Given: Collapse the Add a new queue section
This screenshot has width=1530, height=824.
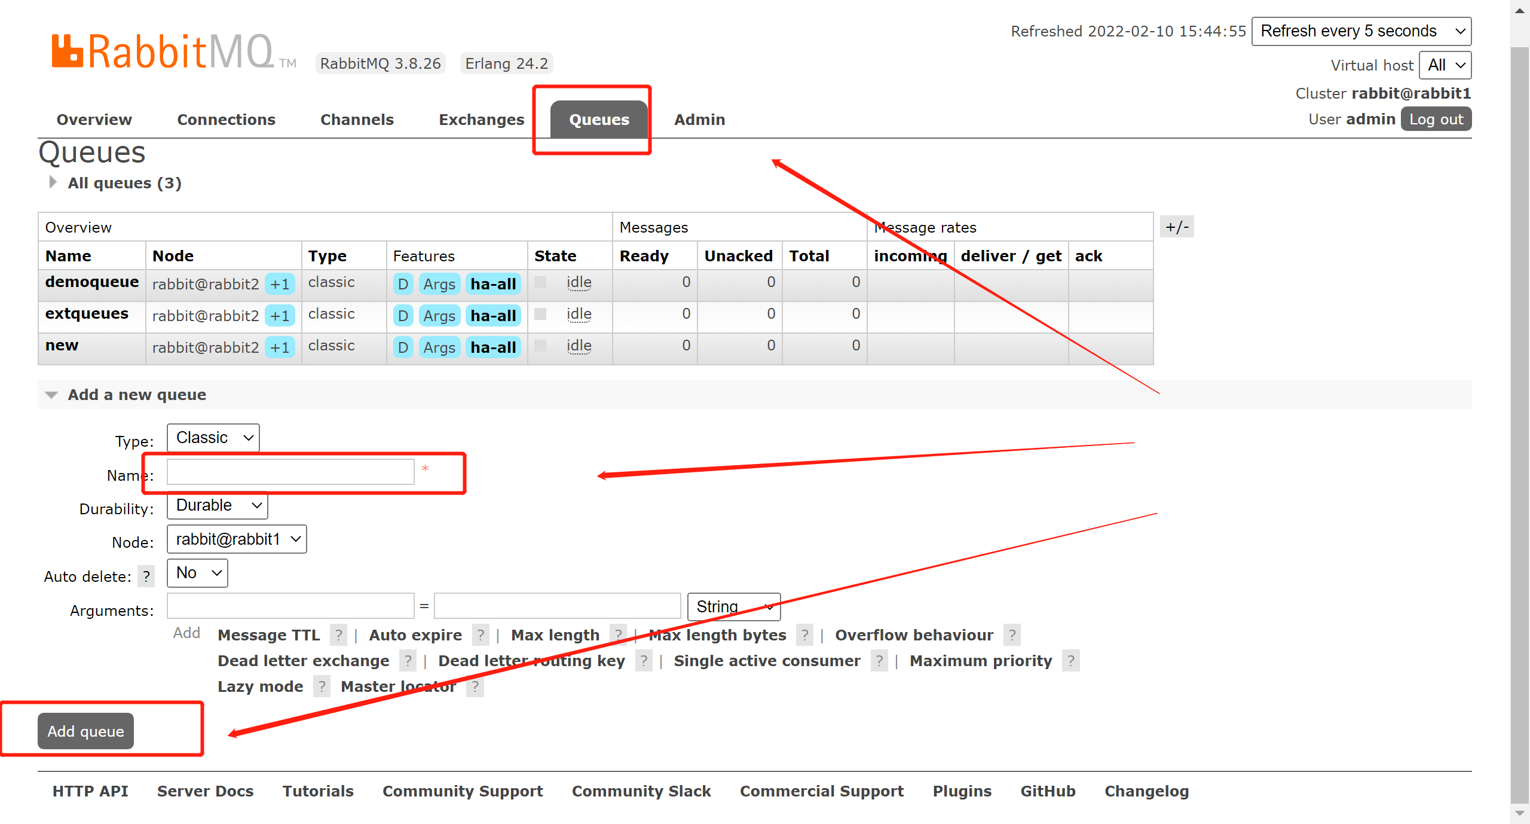Looking at the screenshot, I should (136, 395).
